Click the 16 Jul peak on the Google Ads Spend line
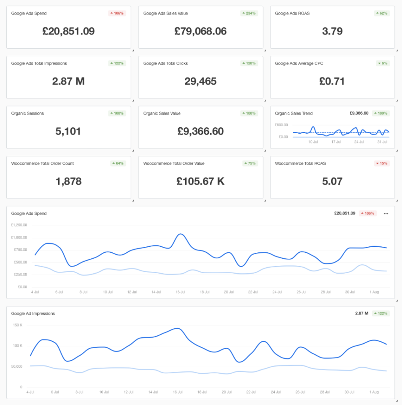This screenshot has width=402, height=405. point(180,234)
